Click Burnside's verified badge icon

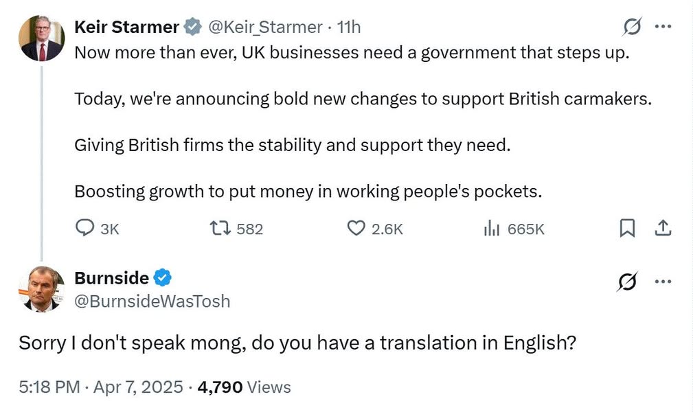coord(162,278)
